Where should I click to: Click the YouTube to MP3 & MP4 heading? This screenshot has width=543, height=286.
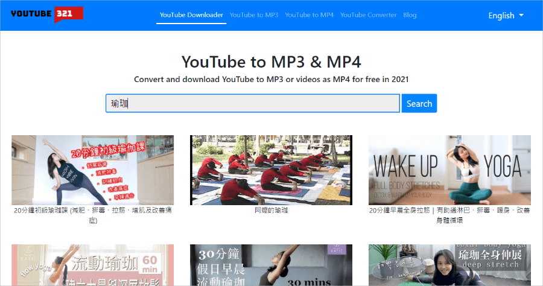pos(271,62)
